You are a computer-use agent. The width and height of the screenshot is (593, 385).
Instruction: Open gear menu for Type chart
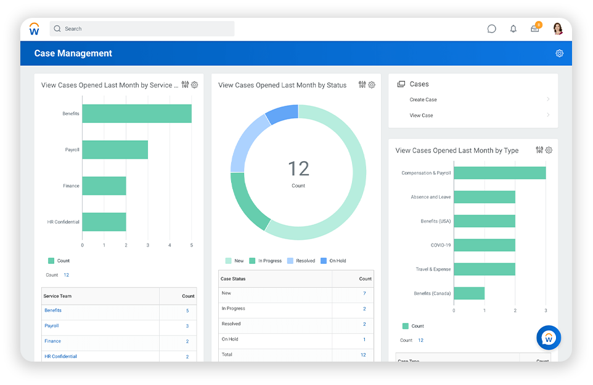[549, 150]
